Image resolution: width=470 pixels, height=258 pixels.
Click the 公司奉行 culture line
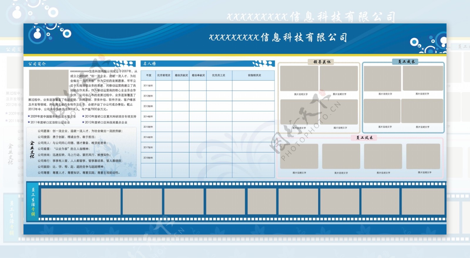click(80, 161)
